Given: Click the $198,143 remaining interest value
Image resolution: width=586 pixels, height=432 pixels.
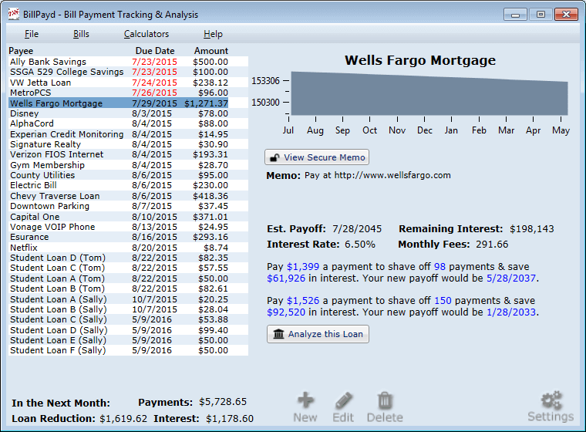Looking at the screenshot, I should click(x=532, y=229).
